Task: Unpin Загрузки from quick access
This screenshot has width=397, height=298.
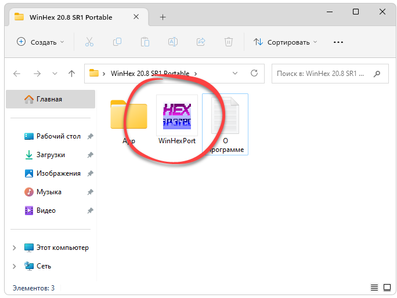Action: pos(90,155)
